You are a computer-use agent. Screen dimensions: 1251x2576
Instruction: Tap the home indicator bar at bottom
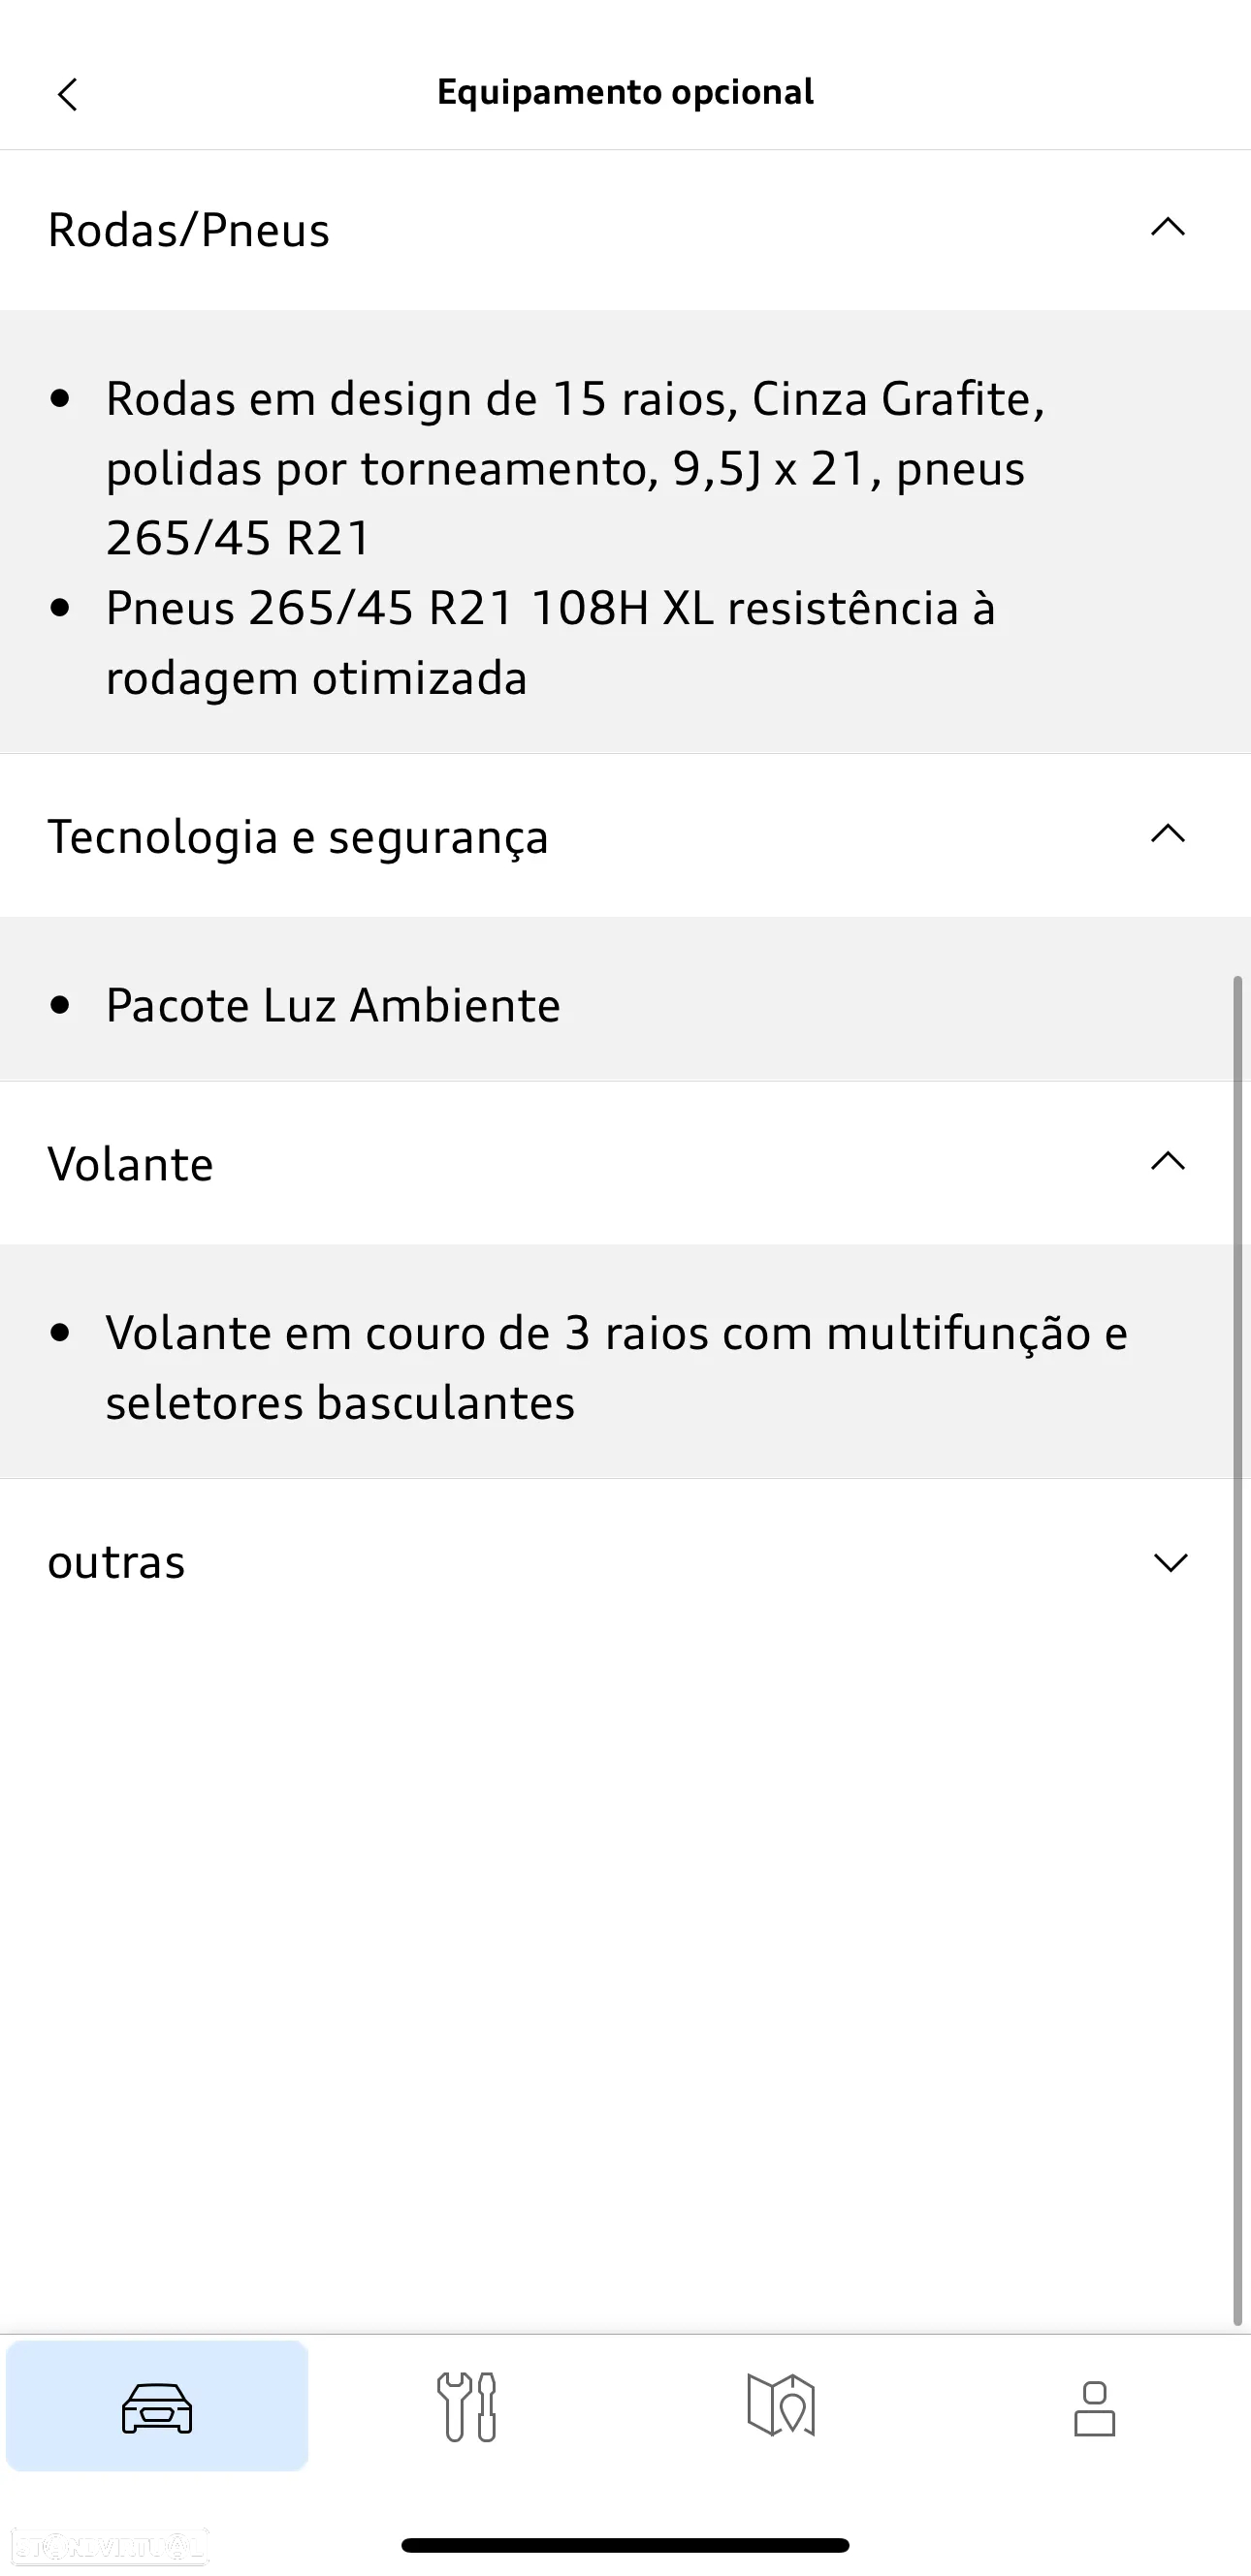click(x=625, y=2545)
